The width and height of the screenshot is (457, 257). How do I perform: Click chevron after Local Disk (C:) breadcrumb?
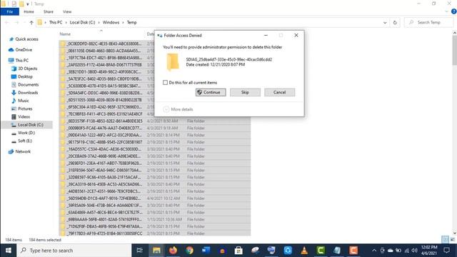(x=99, y=22)
